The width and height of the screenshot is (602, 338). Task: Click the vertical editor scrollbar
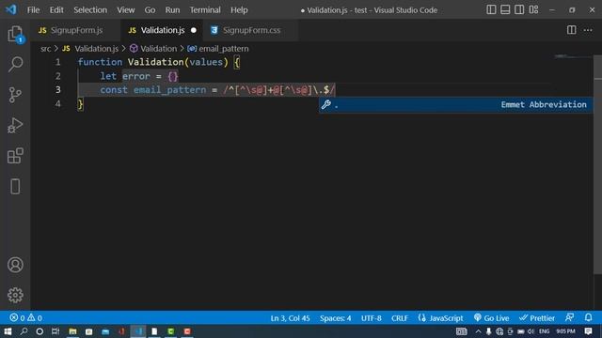(598, 165)
